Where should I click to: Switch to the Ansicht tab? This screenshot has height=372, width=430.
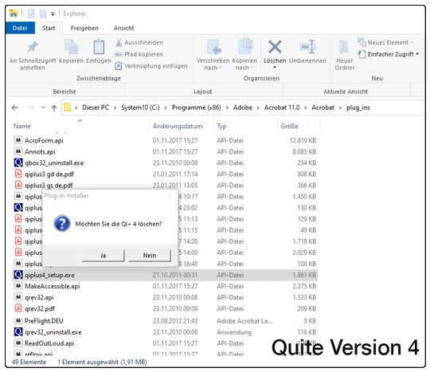point(124,28)
